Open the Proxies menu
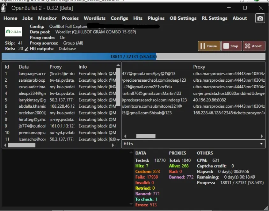 point(70,18)
